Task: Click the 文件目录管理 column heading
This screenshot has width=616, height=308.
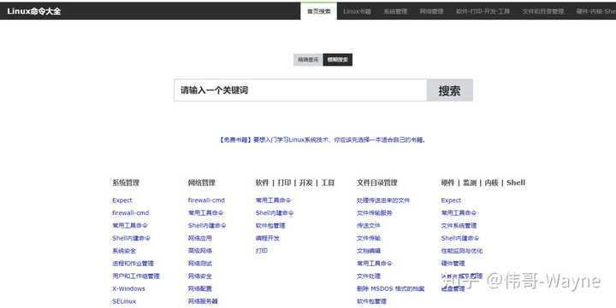Action: (x=377, y=183)
